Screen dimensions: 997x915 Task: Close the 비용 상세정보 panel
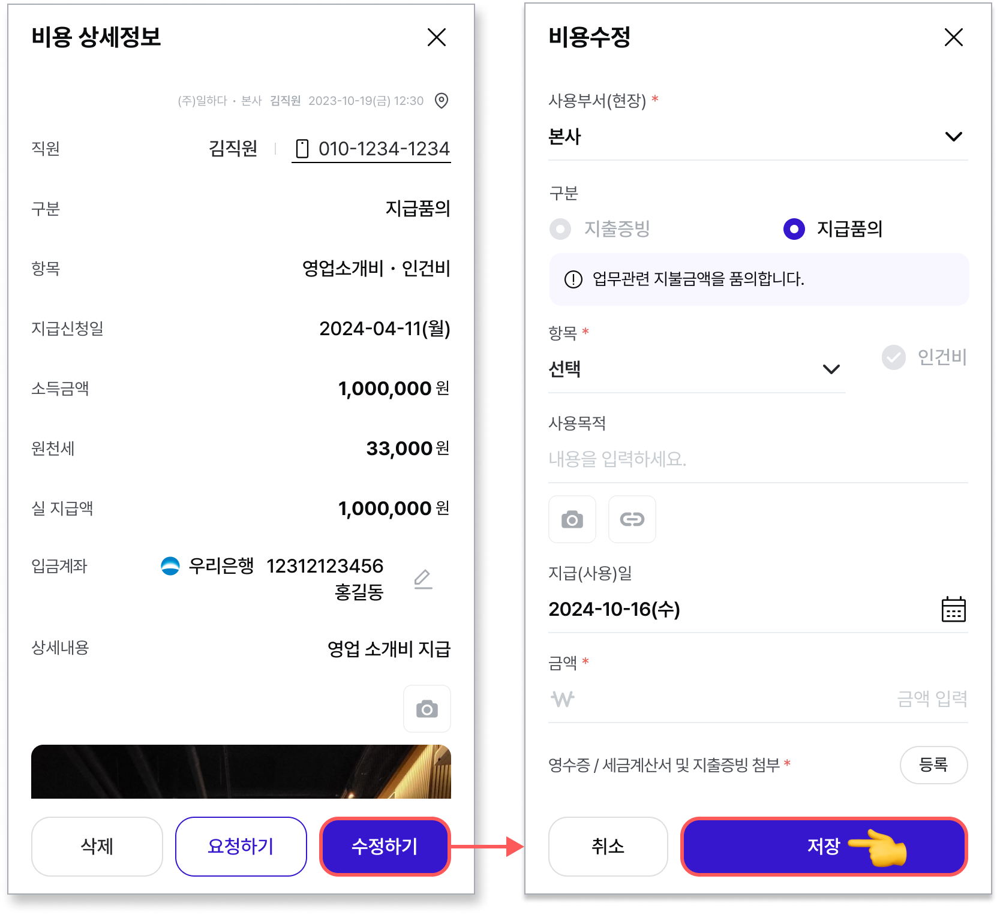437,37
